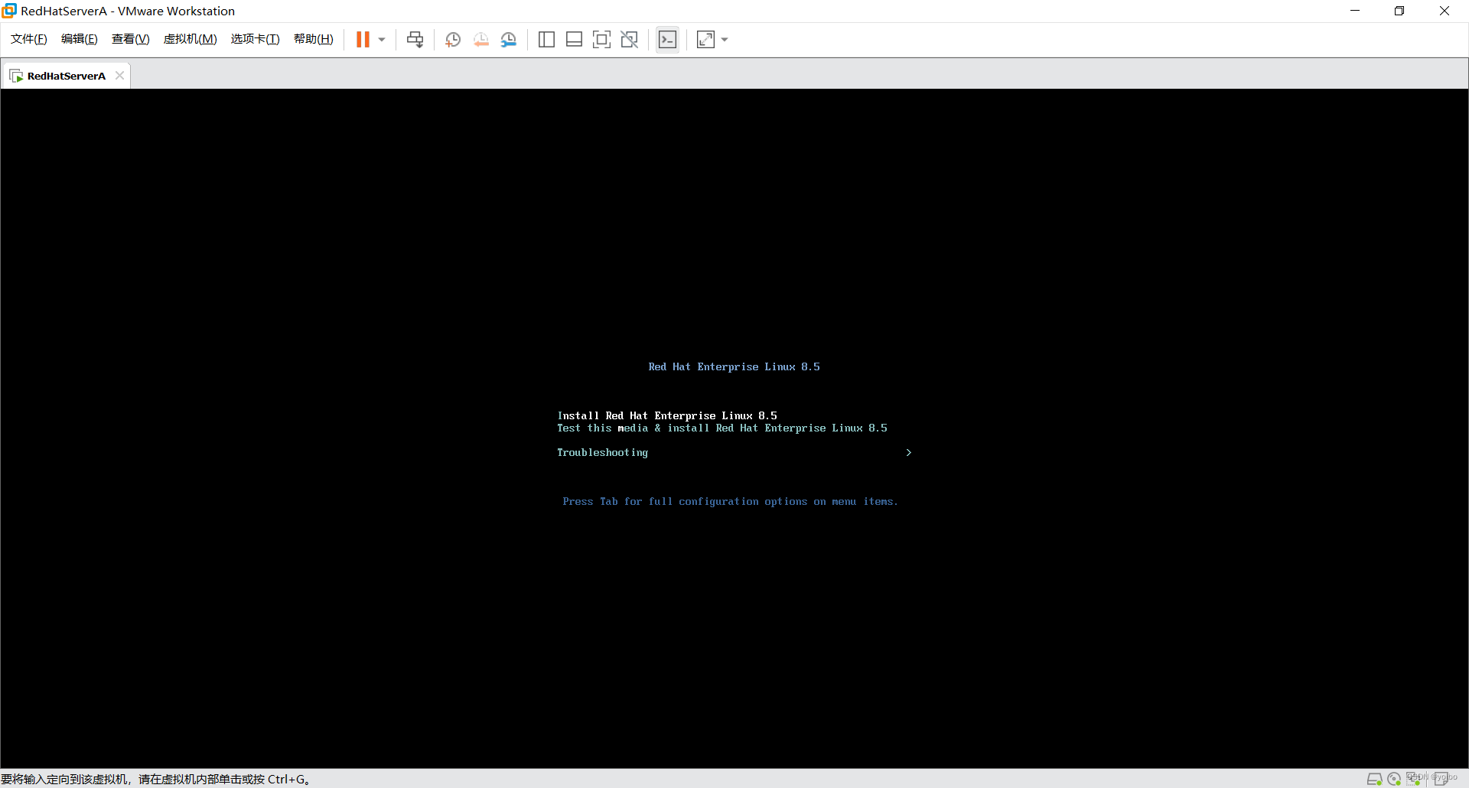1469x788 pixels.
Task: Click the VMware Workstation title bar icon
Action: pyautogui.click(x=9, y=11)
